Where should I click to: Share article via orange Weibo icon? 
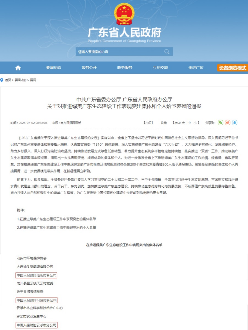tap(227, 123)
